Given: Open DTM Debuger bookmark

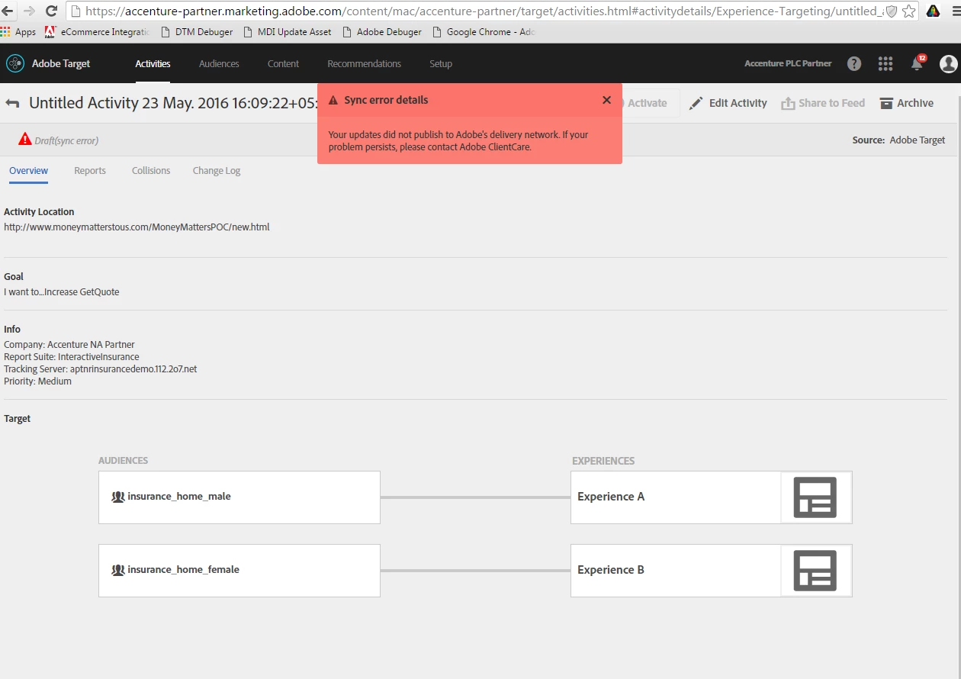Looking at the screenshot, I should tap(198, 32).
